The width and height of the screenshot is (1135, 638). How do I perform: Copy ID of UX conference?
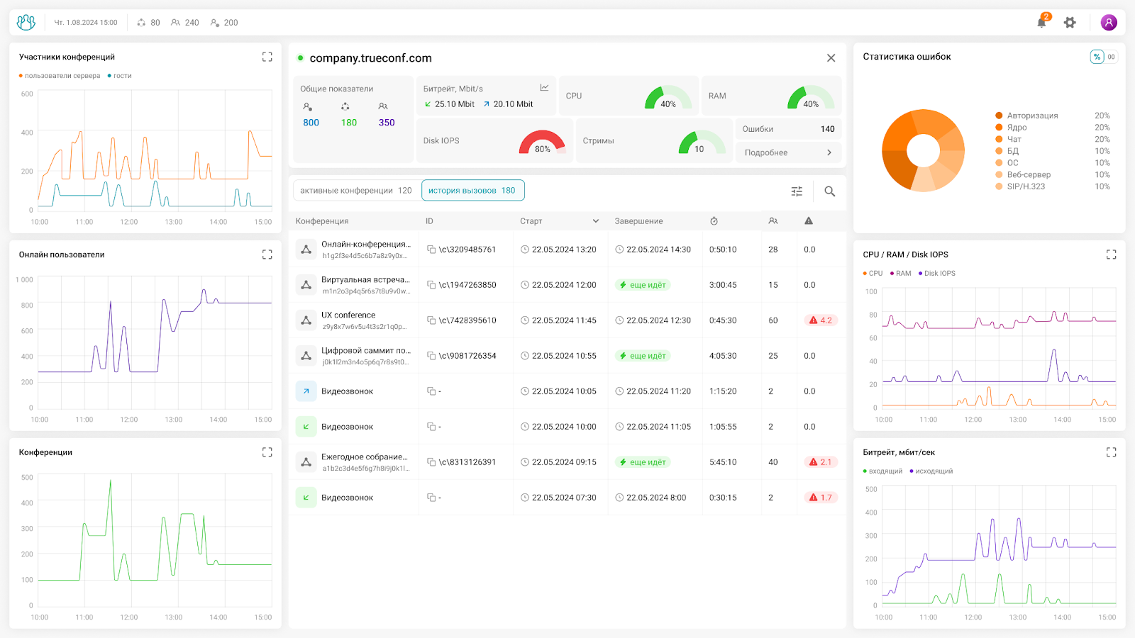click(431, 320)
